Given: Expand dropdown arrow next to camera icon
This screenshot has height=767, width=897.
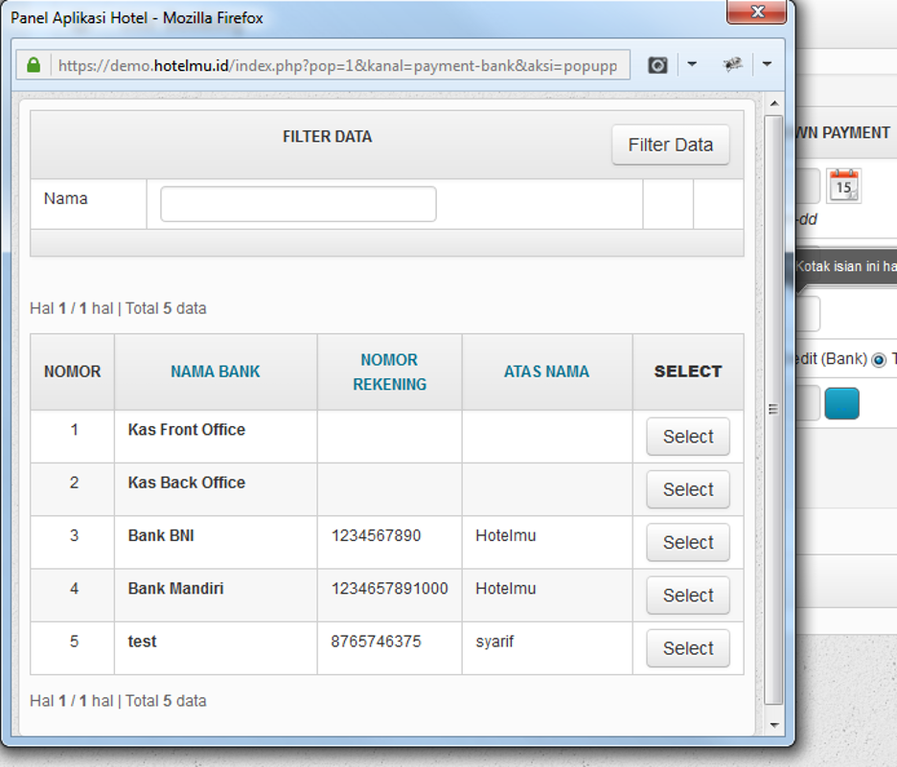Looking at the screenshot, I should [x=692, y=65].
